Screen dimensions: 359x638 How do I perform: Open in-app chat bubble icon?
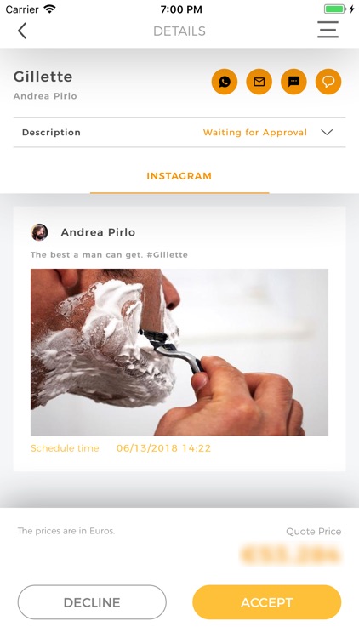pyautogui.click(x=328, y=82)
